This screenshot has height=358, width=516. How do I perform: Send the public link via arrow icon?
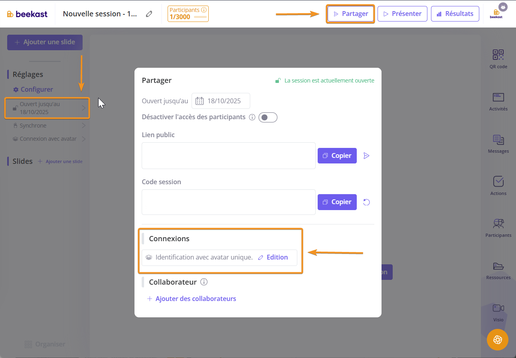point(366,156)
